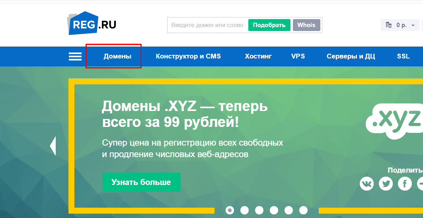The height and width of the screenshot is (218, 423).
Task: Share via the Facebook icon
Action: tap(405, 183)
